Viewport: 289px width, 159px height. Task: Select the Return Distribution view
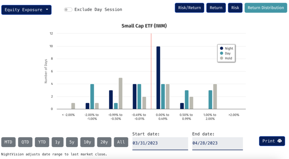(x=265, y=8)
